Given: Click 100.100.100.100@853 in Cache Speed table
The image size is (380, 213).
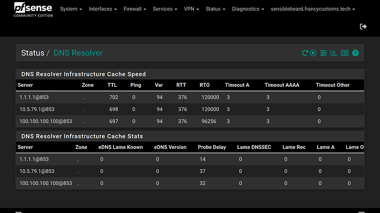Looking at the screenshot, I should [46, 121].
